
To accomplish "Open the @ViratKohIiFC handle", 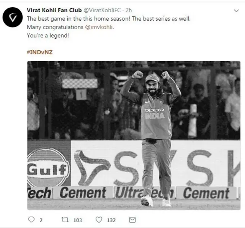I will [102, 10].
